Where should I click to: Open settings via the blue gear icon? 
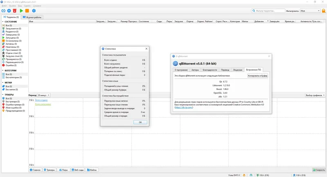tap(34, 11)
